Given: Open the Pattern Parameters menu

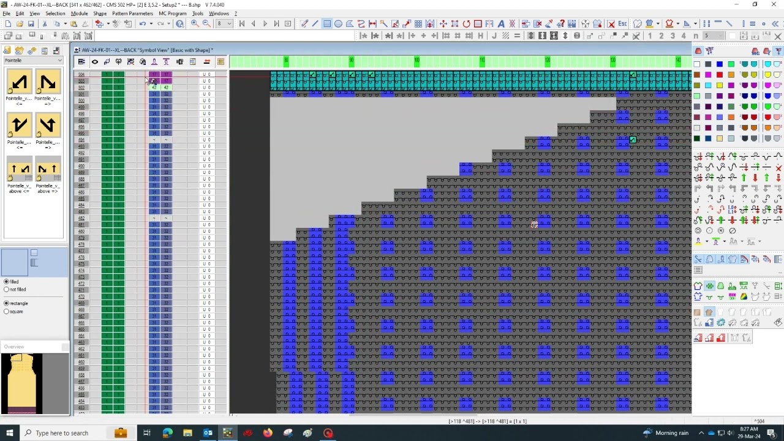Looking at the screenshot, I should [x=132, y=13].
